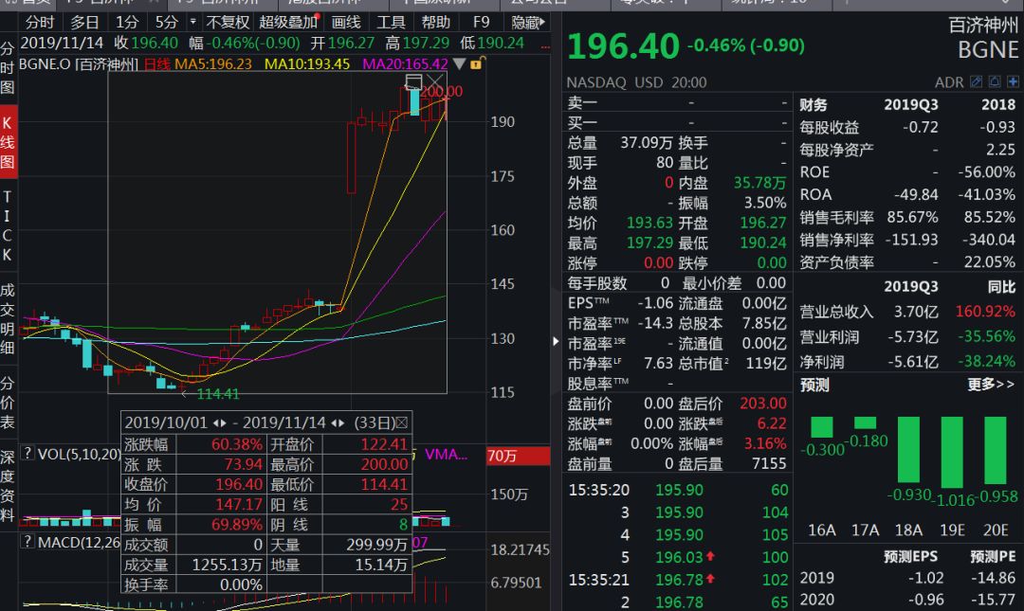Click the 涨跌幅 60.38% value in popup
The height and width of the screenshot is (611, 1024).
click(x=236, y=444)
